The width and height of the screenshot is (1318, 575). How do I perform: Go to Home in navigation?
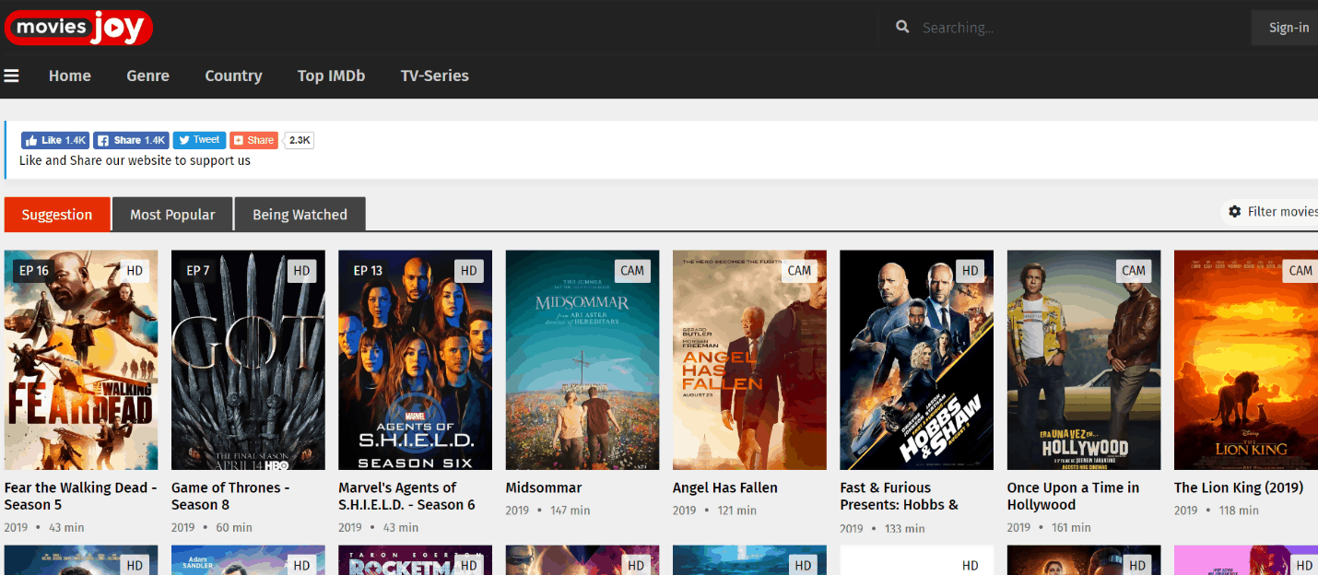(70, 76)
